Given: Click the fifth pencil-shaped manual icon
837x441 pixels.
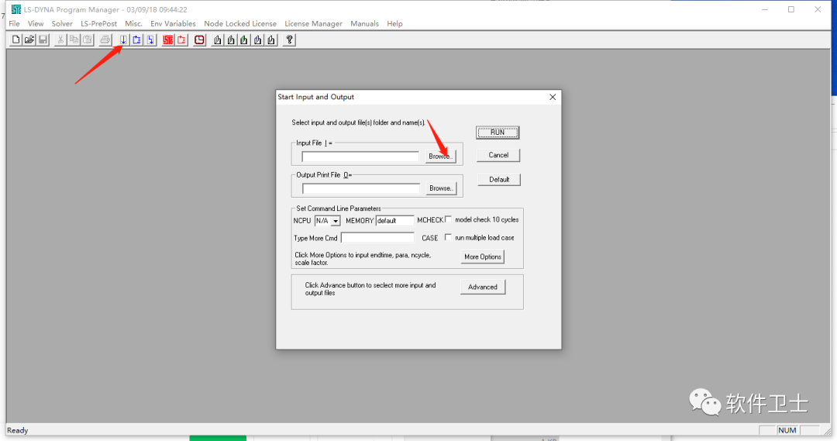Looking at the screenshot, I should (271, 40).
